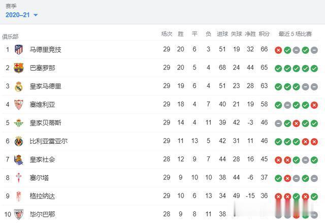Open team link 比利亚雷亚尔

point(48,141)
